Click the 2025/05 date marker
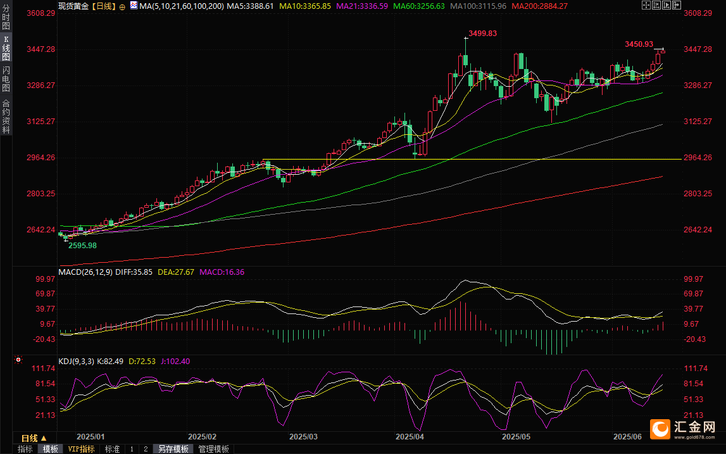This screenshot has height=454, width=726. [516, 436]
